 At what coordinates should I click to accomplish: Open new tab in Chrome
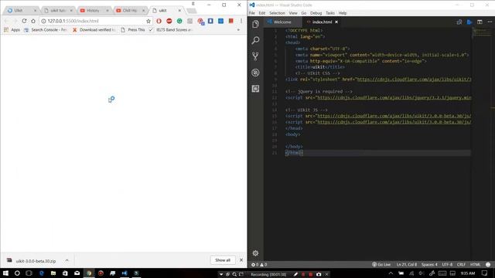tap(191, 11)
